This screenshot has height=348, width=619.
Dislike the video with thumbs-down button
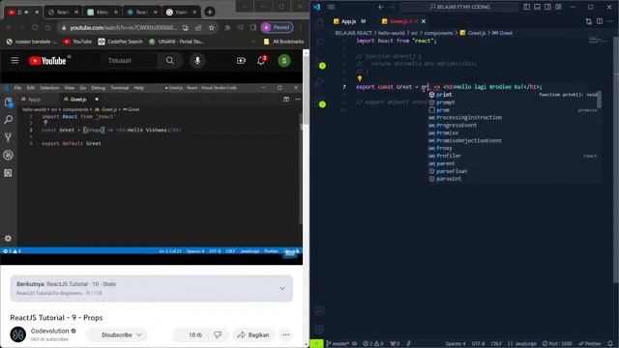218,335
